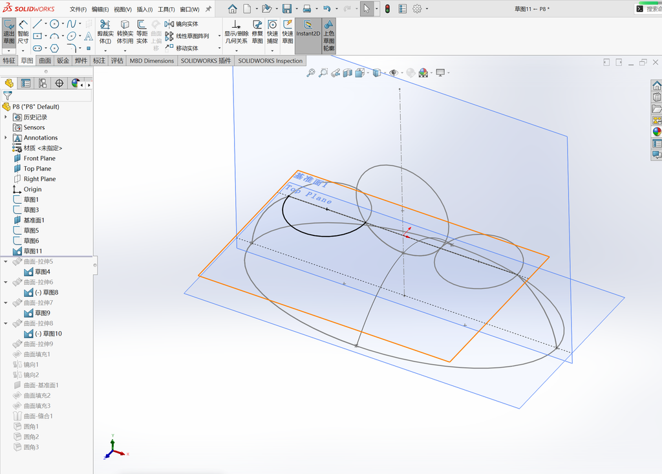Click Mirror Entities (镜向实体) button
Screen dimensions: 662x474
click(x=182, y=24)
